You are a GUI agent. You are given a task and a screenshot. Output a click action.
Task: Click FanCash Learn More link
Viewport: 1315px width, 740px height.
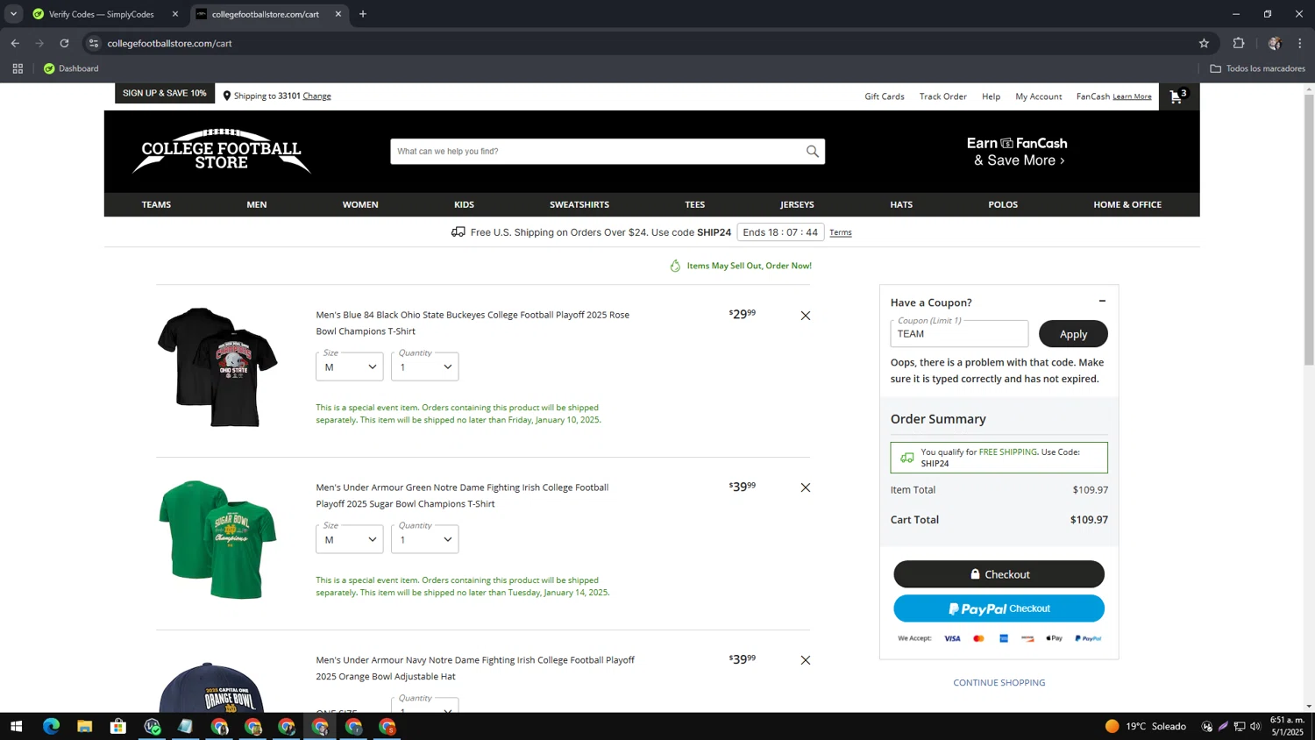click(1132, 96)
